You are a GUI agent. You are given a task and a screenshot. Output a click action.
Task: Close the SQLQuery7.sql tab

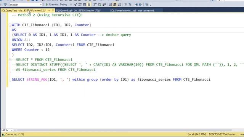(53, 11)
